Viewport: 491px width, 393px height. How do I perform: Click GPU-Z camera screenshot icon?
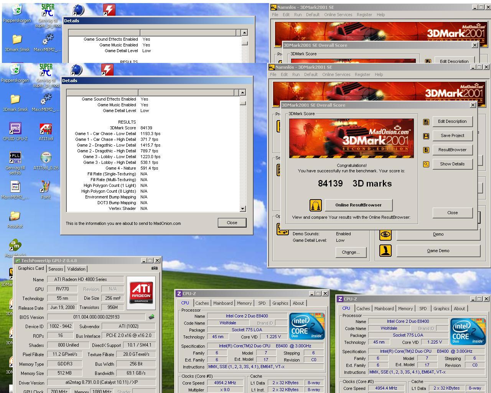click(154, 268)
